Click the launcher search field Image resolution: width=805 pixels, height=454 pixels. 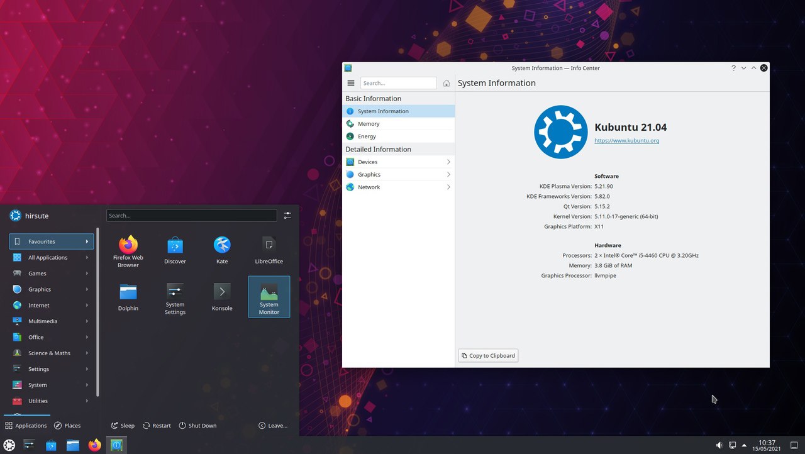(x=192, y=215)
